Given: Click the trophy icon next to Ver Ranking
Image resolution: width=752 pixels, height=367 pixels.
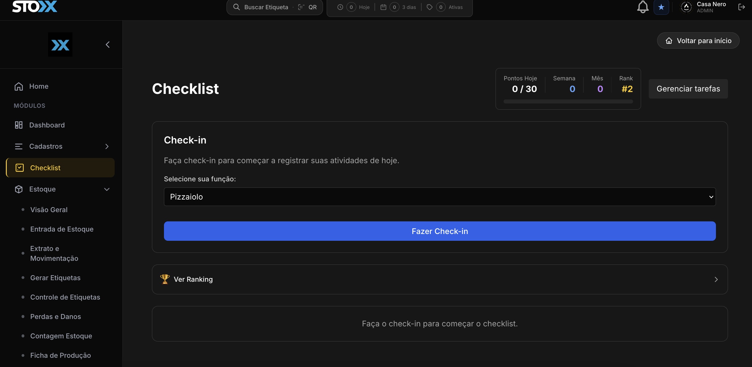Looking at the screenshot, I should pos(165,279).
